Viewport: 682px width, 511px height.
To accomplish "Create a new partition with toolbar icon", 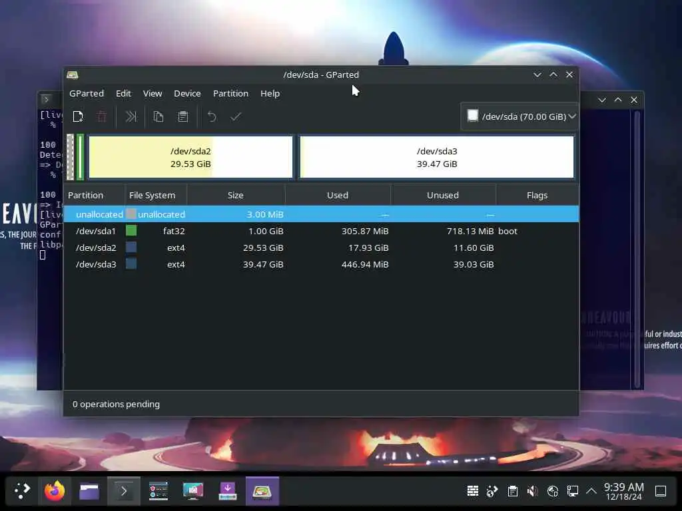I will (x=78, y=116).
